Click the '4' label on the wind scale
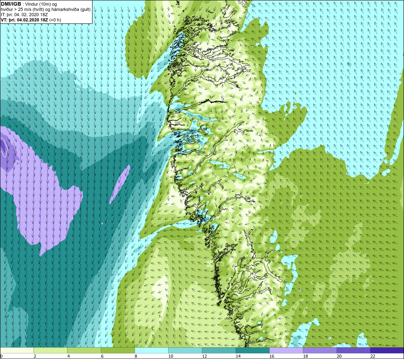 [69, 356]
